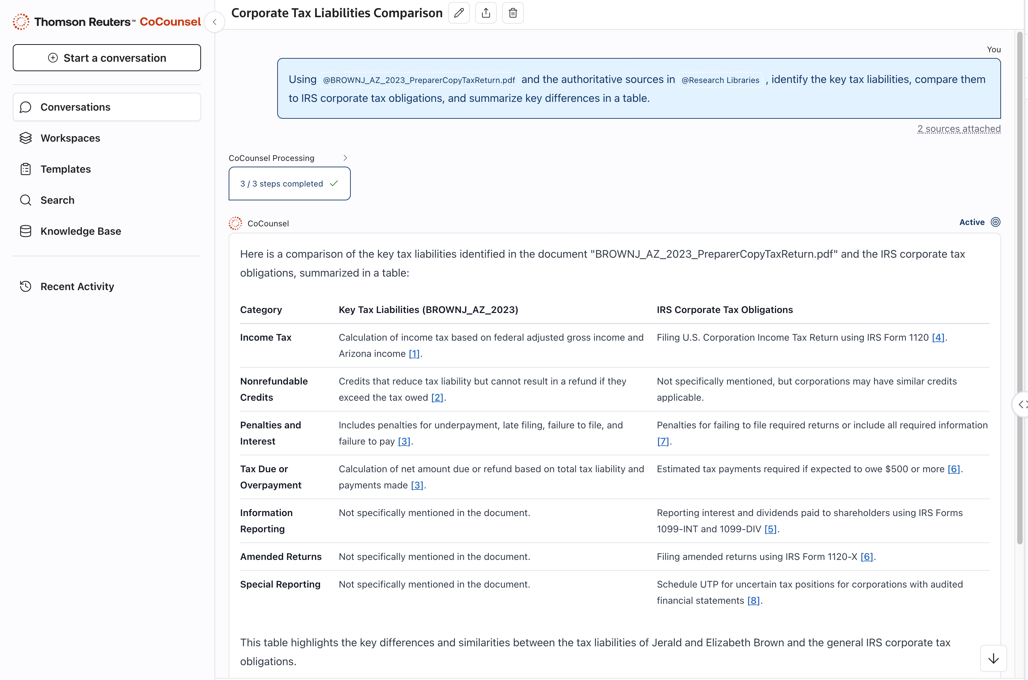Expand the 3 / 3 steps completed box
The image size is (1028, 680).
click(289, 183)
